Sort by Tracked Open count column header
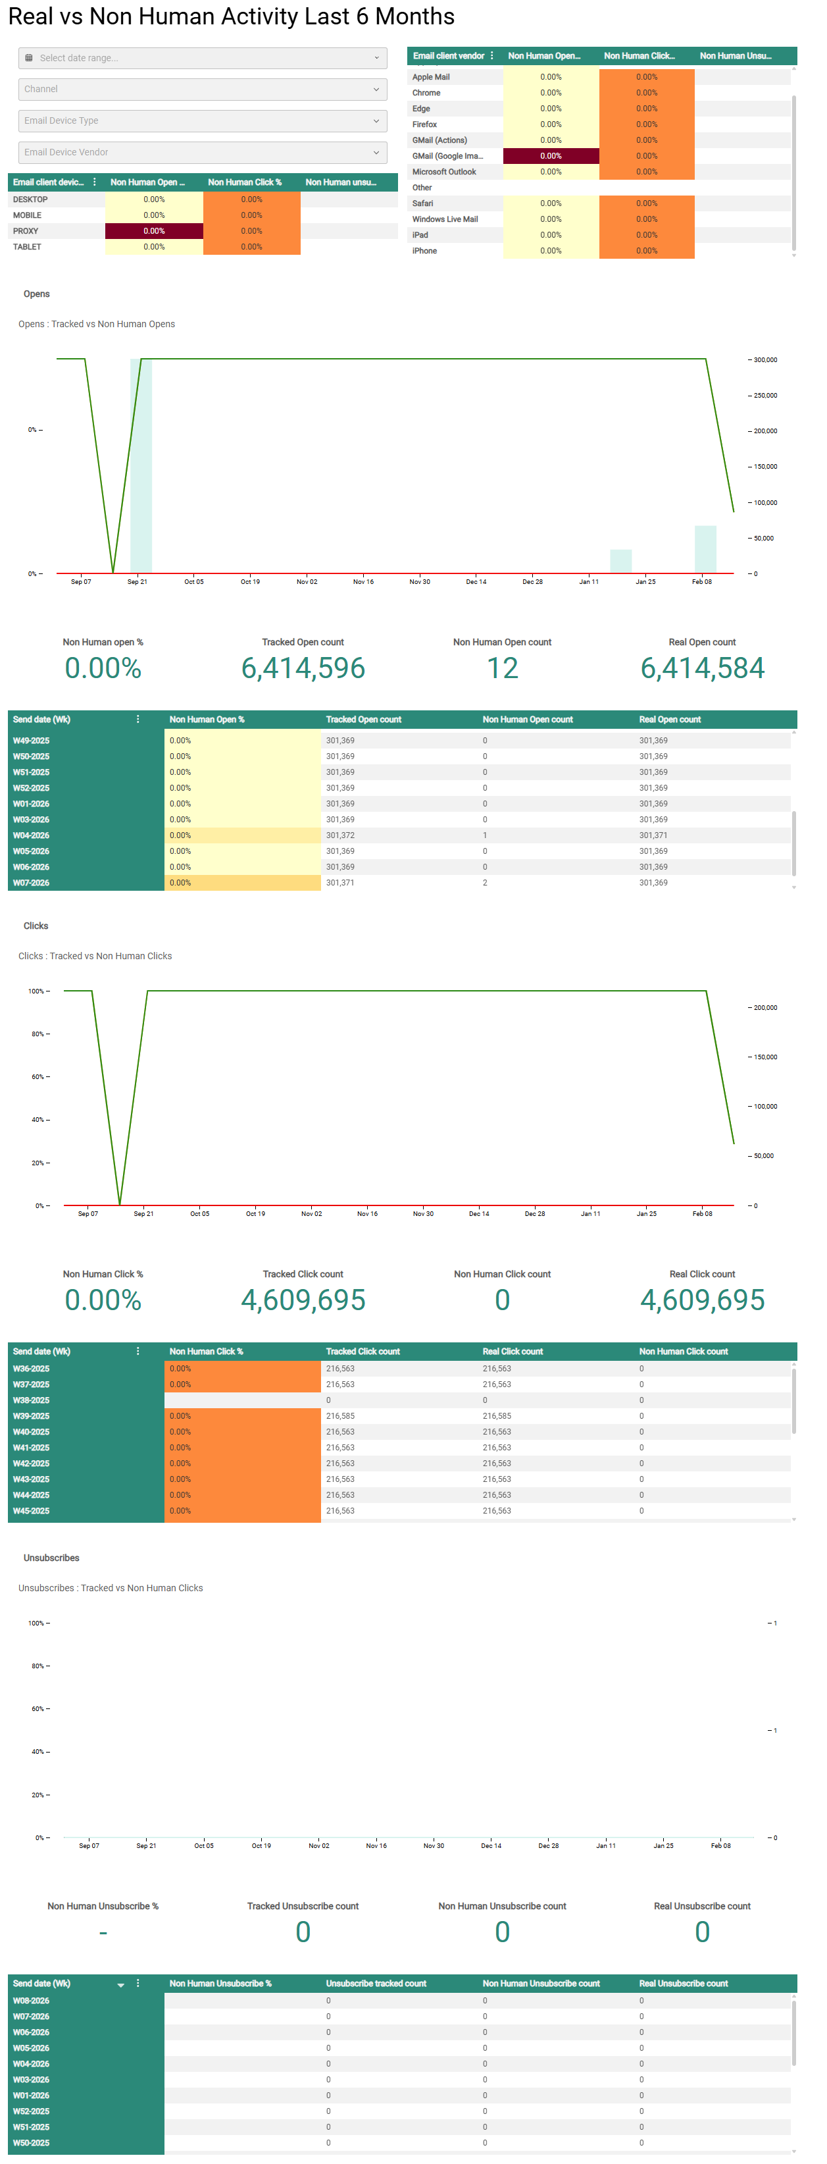The width and height of the screenshot is (827, 2164). point(364,719)
